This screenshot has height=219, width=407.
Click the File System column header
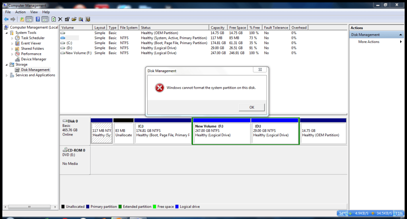click(x=129, y=27)
